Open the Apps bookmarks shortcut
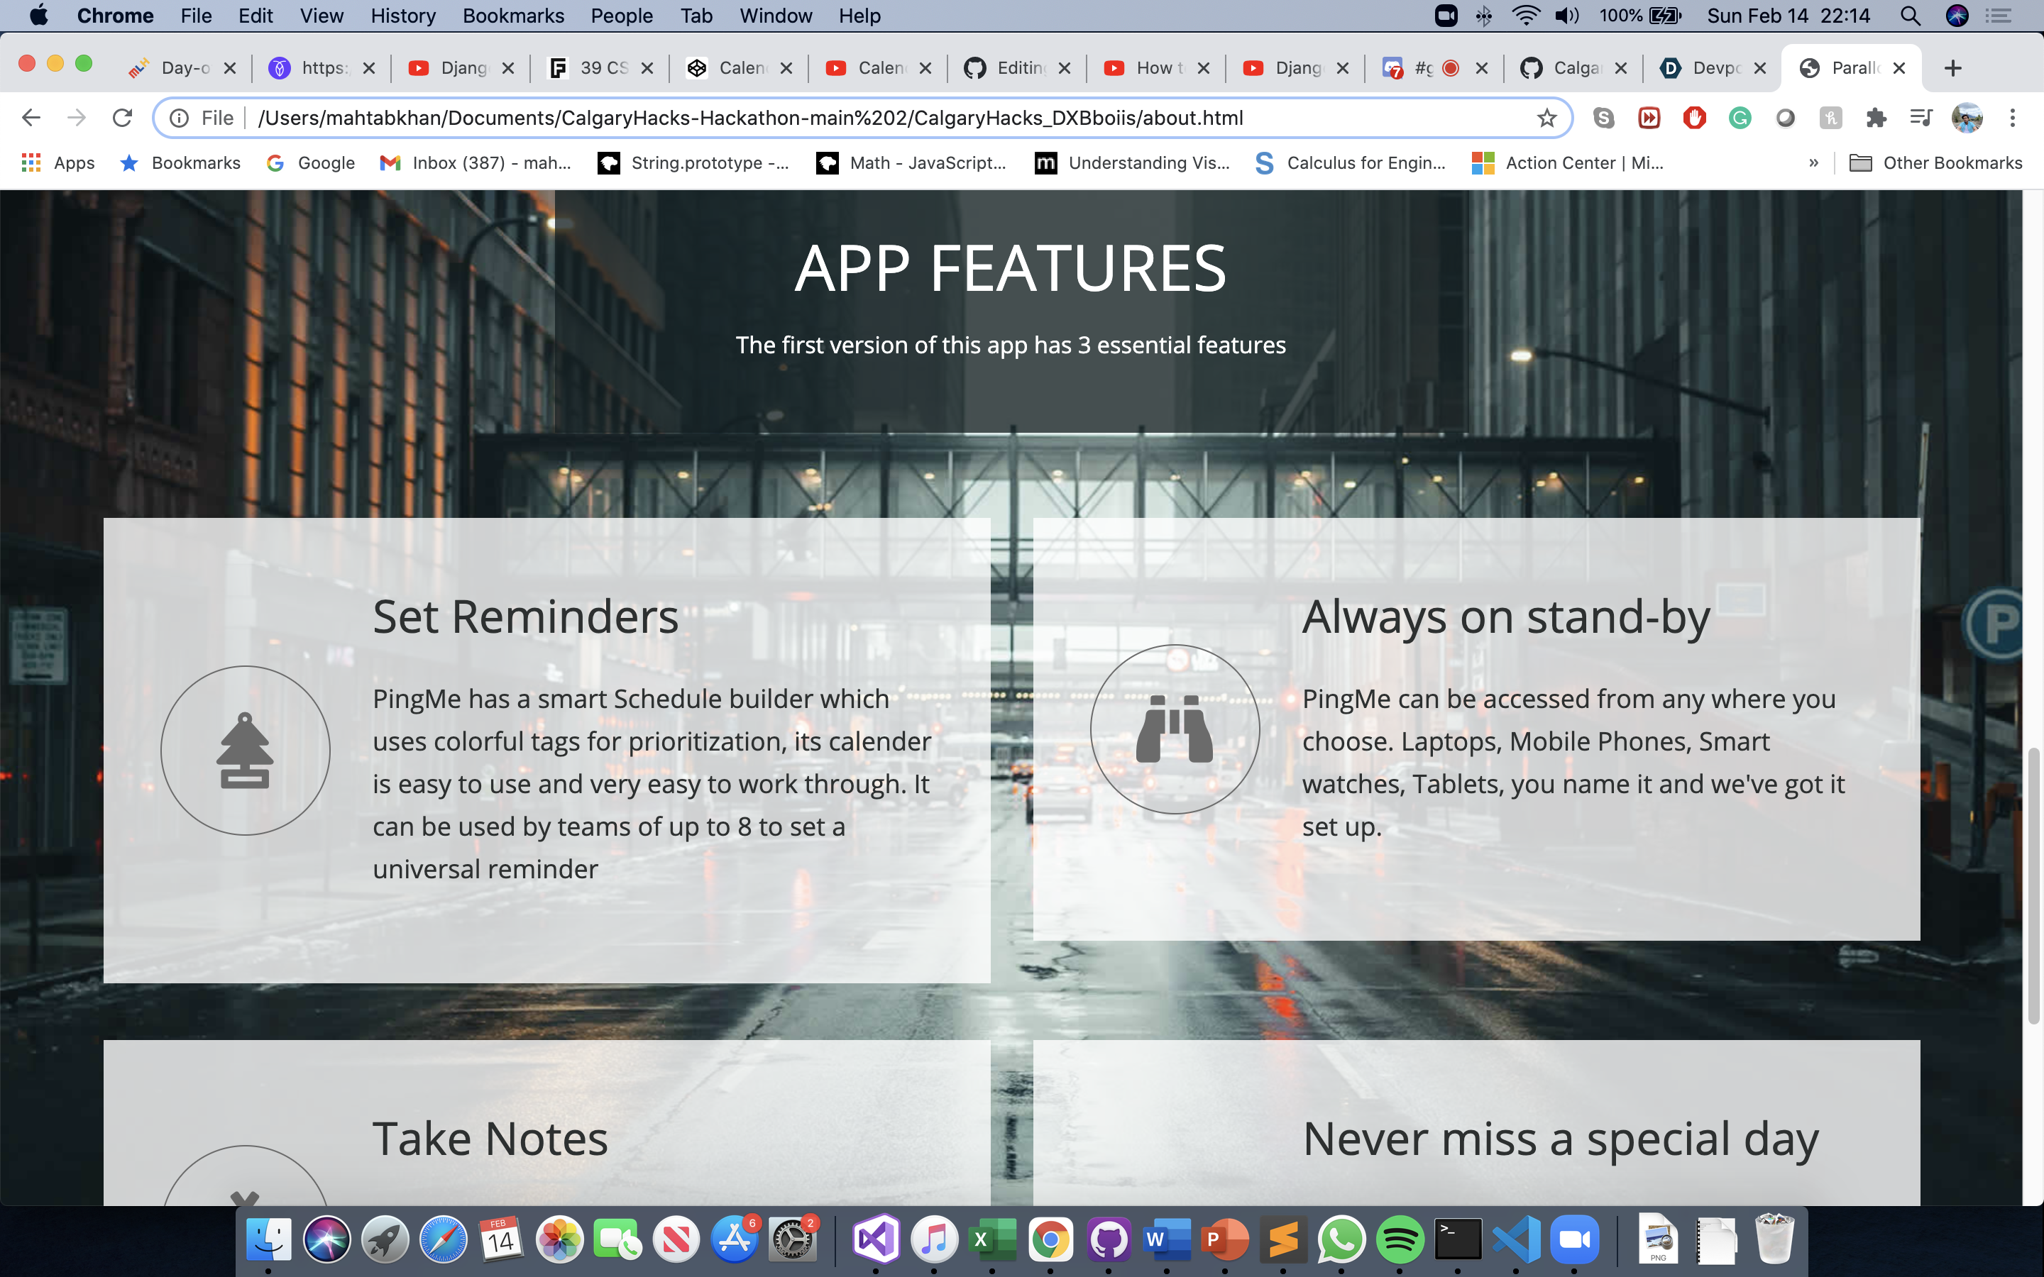This screenshot has height=1277, width=2044. (57, 163)
